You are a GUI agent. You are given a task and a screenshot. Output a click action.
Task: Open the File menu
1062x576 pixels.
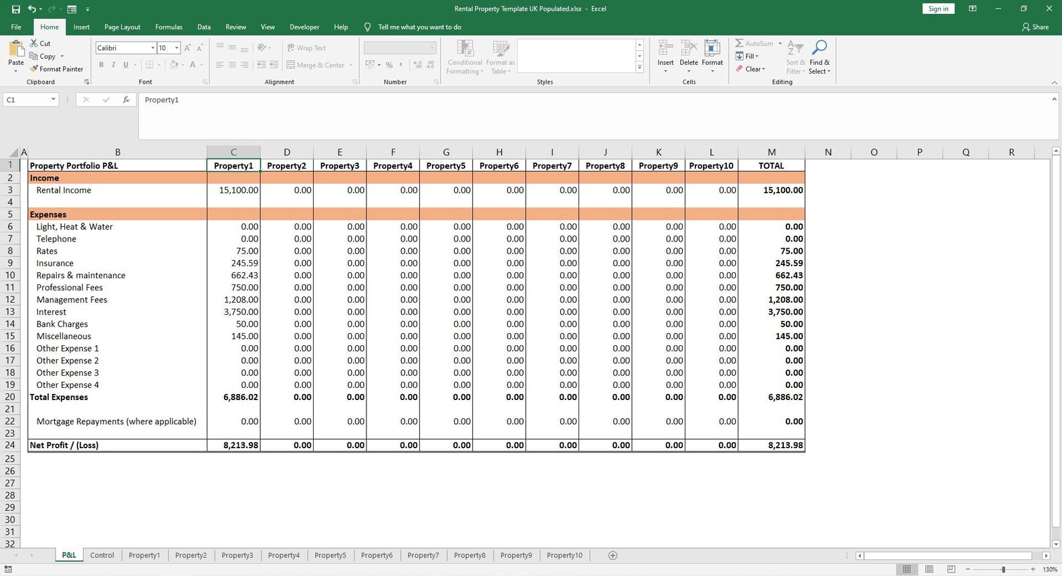click(16, 27)
